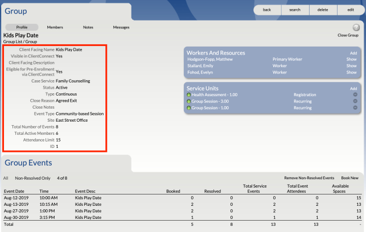Open the Aug-12-2019 event row
This screenshot has width=366, height=232.
point(183,198)
